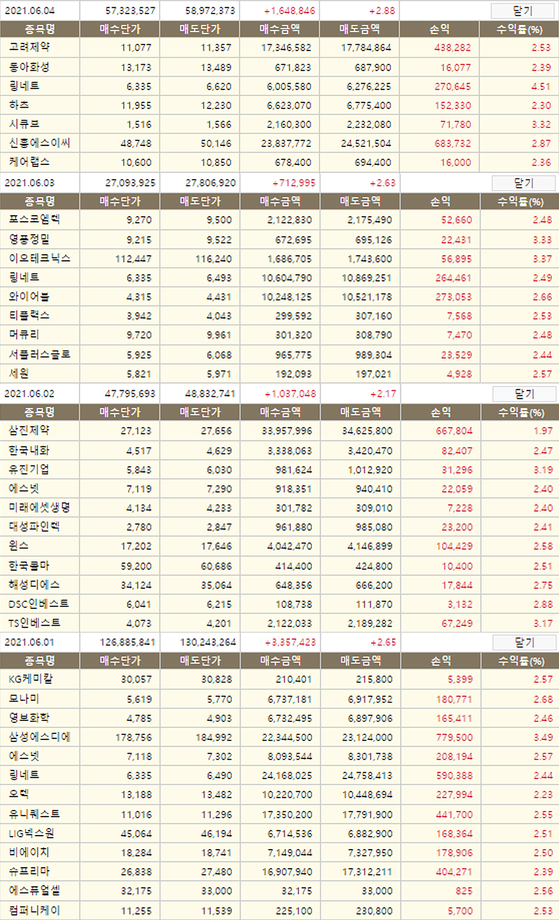
Task: Click stock name 삼진제약
Action: (29, 431)
